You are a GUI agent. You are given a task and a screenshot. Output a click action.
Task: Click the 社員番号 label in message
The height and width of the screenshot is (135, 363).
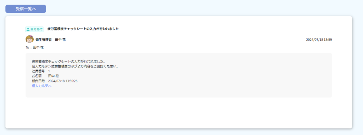coord(38,71)
